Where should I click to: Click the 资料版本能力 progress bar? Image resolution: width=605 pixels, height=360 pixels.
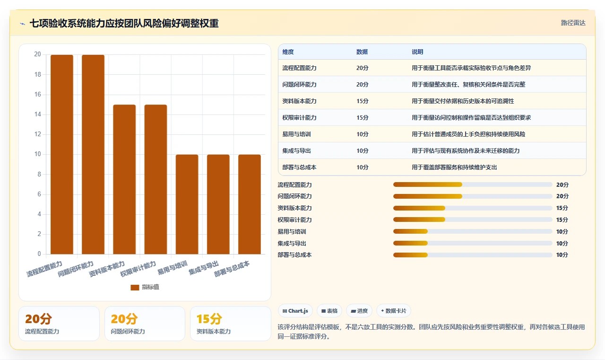coord(473,208)
